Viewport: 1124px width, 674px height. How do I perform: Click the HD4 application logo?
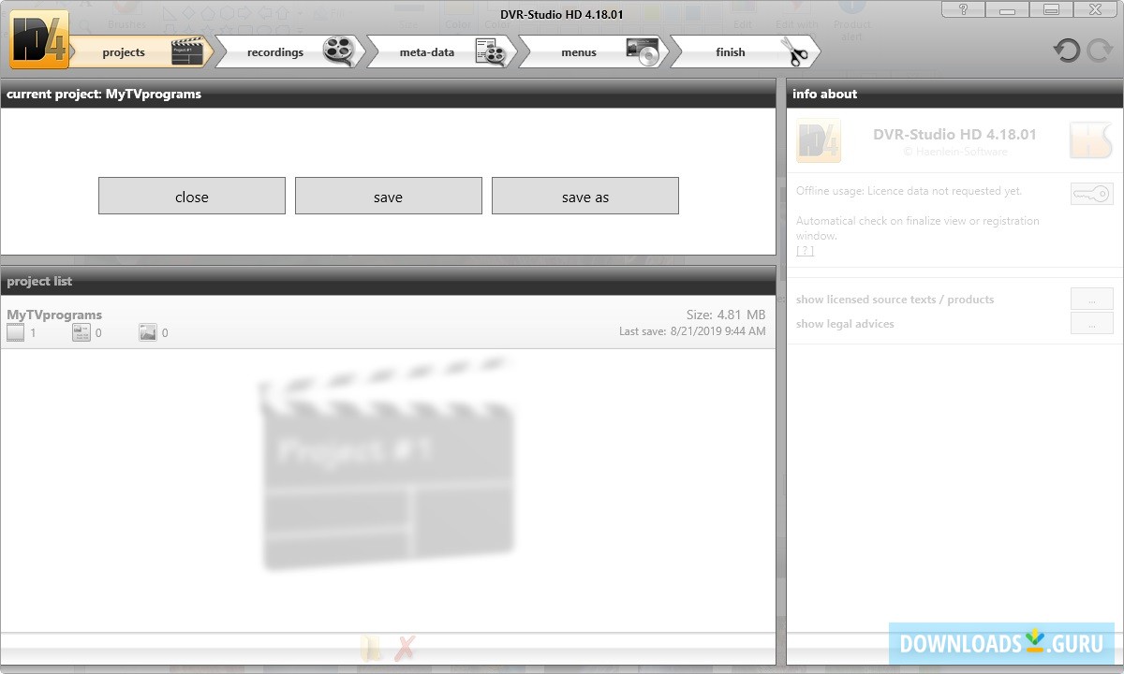tap(39, 39)
